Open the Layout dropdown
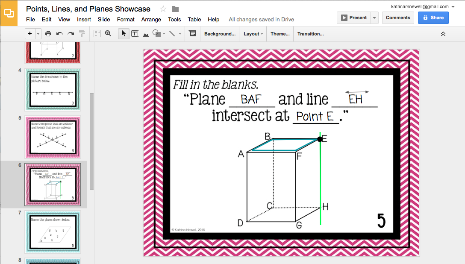 [253, 34]
